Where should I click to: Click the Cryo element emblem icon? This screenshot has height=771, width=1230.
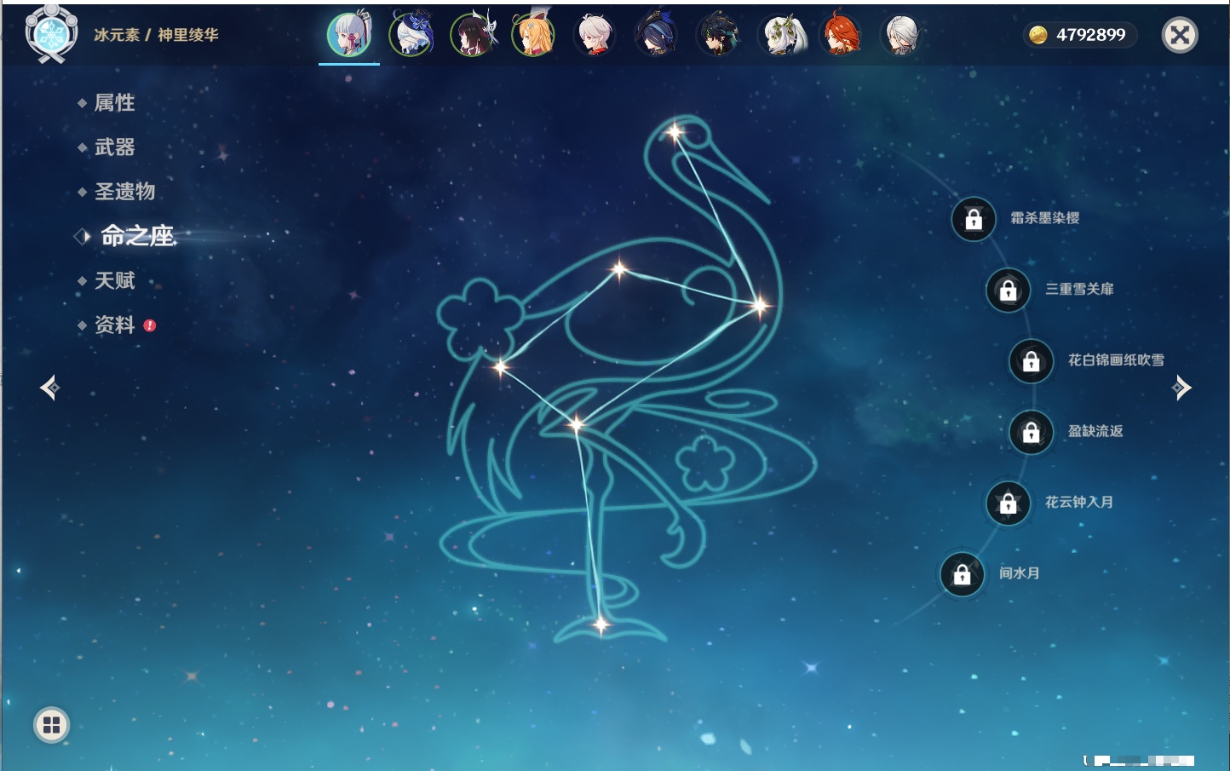tap(51, 34)
